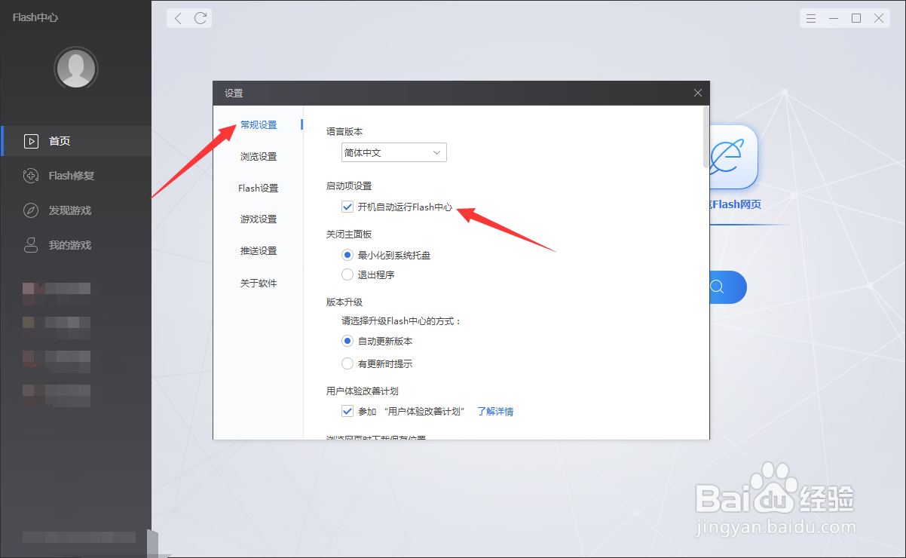The height and width of the screenshot is (558, 906).
Task: Click the refresh page icon
Action: click(200, 18)
